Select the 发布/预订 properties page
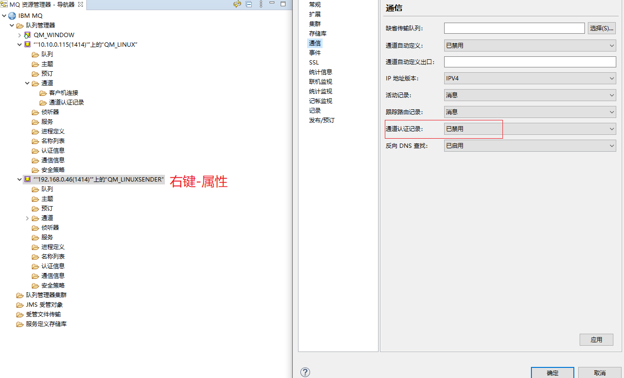The image size is (624, 378). click(x=322, y=120)
